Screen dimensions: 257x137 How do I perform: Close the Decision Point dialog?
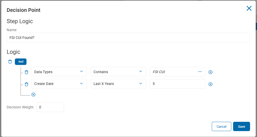pos(249,8)
